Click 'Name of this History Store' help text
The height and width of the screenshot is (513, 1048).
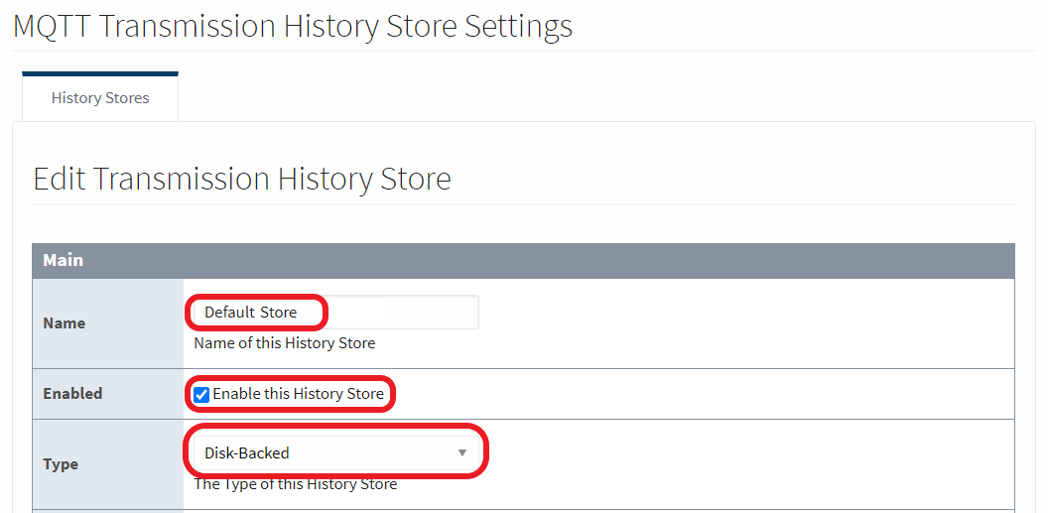[284, 343]
